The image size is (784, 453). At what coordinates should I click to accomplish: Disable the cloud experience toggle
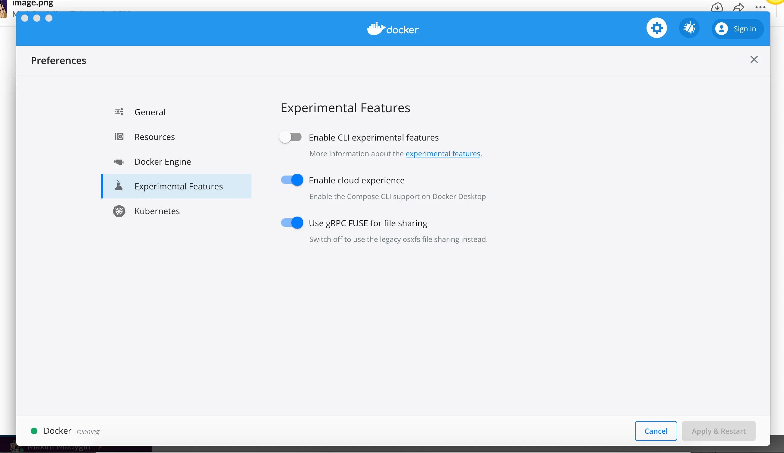pos(292,180)
